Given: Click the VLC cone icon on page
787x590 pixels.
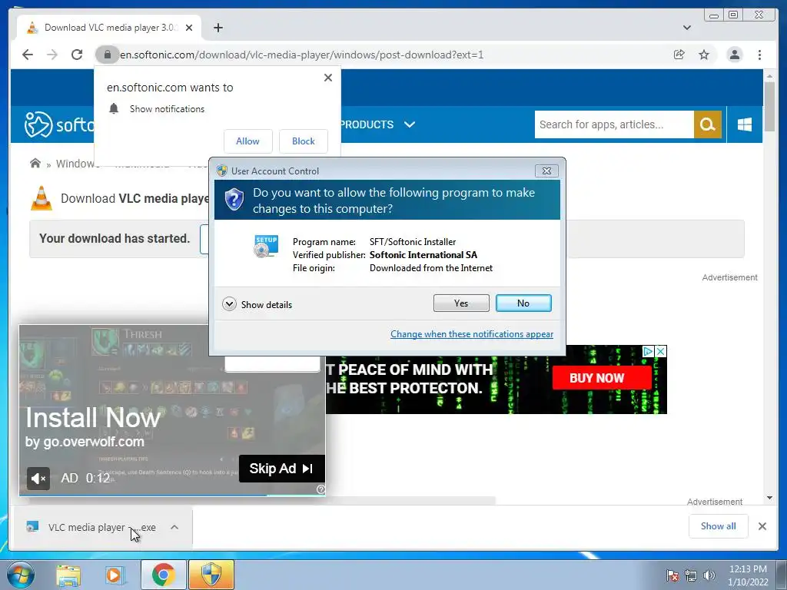Looking at the screenshot, I should (42, 198).
